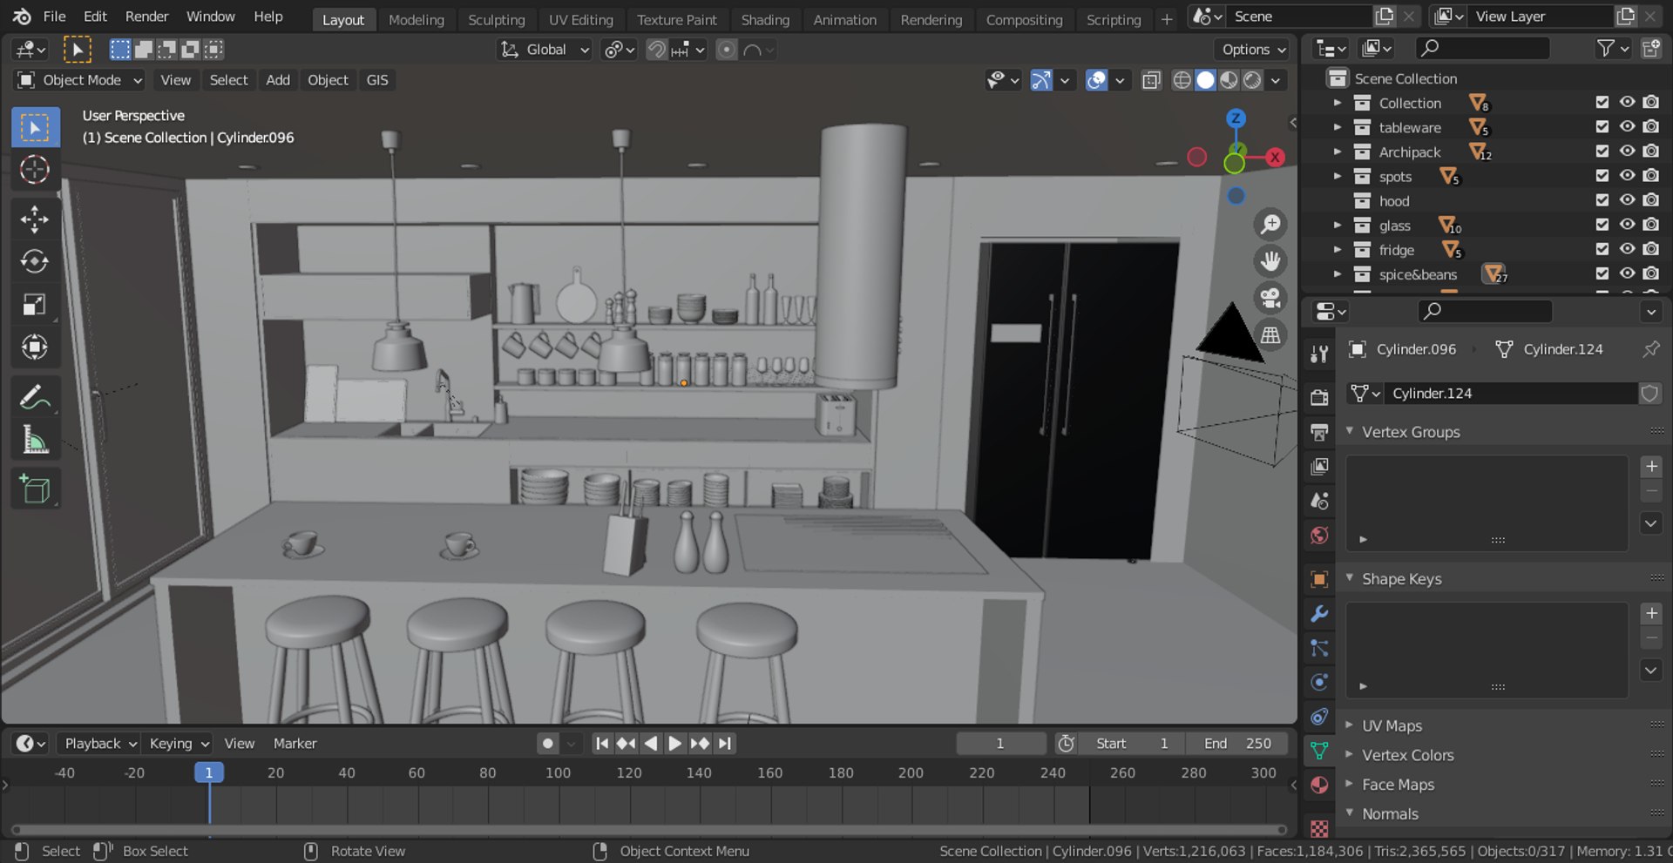Switch to orthographic view grid icon

[x=1270, y=334]
